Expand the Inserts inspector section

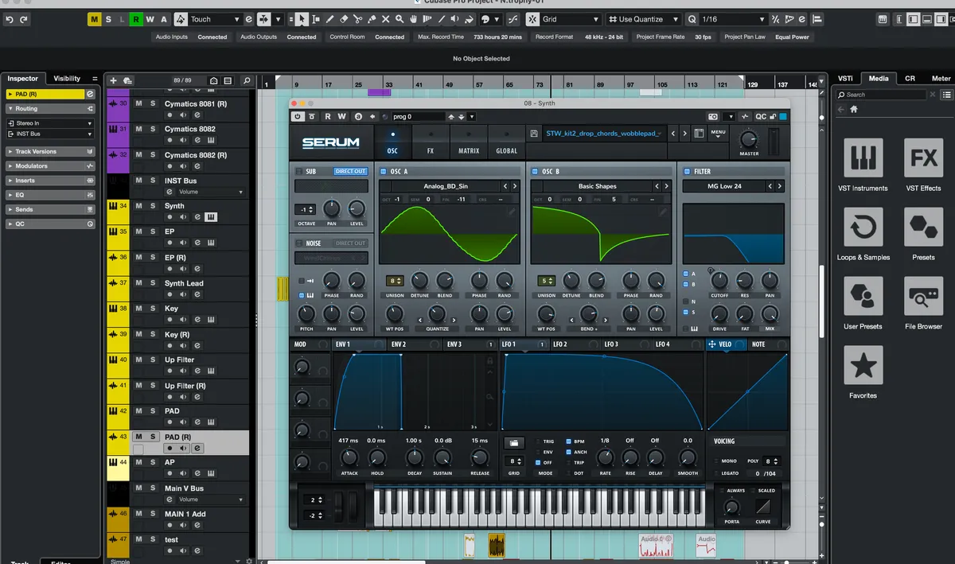point(50,181)
